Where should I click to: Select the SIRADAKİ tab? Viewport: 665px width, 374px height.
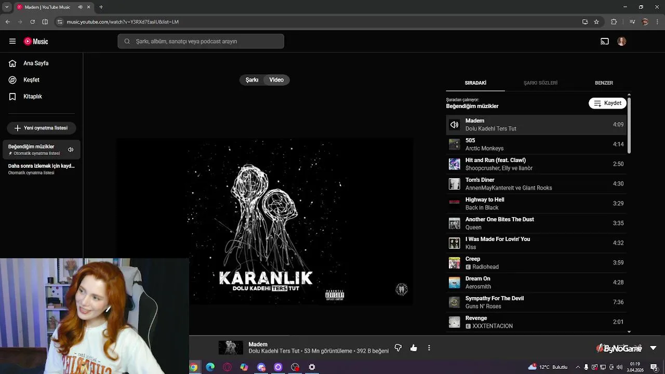tap(475, 83)
